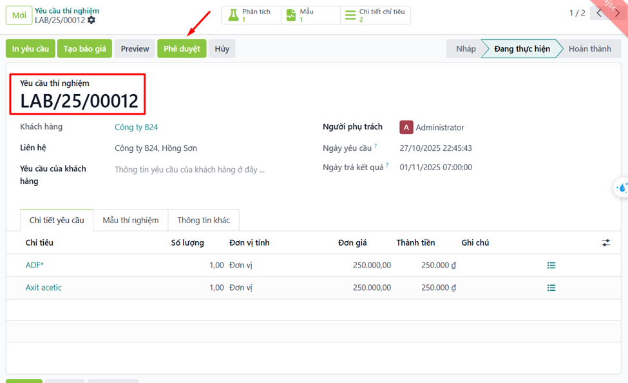Viewport: 628px width, 383px height.
Task: Set status to Nháp stage
Action: tap(466, 49)
